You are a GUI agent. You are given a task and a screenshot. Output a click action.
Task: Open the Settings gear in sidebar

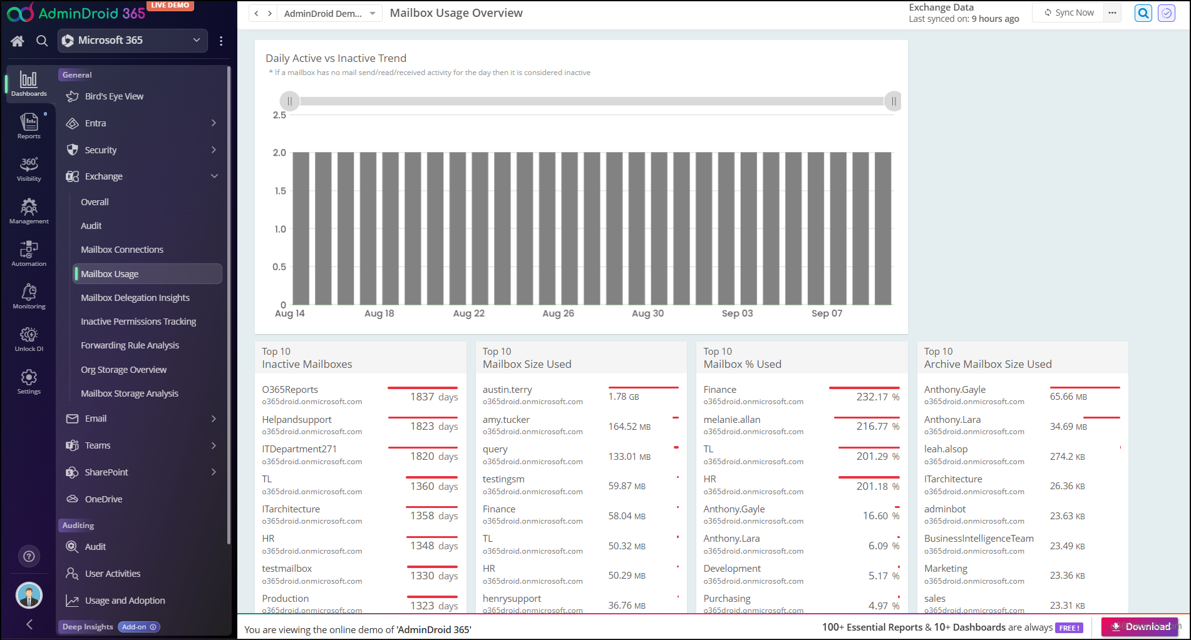click(29, 382)
